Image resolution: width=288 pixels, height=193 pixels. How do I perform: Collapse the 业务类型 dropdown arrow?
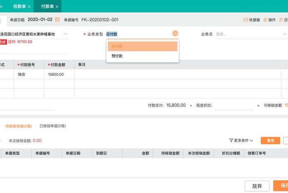pyautogui.click(x=175, y=34)
